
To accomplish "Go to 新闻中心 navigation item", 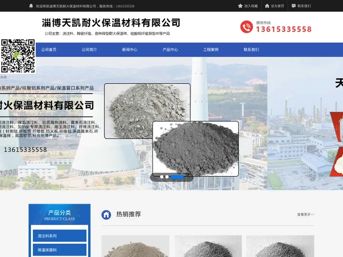I will point(130,49).
